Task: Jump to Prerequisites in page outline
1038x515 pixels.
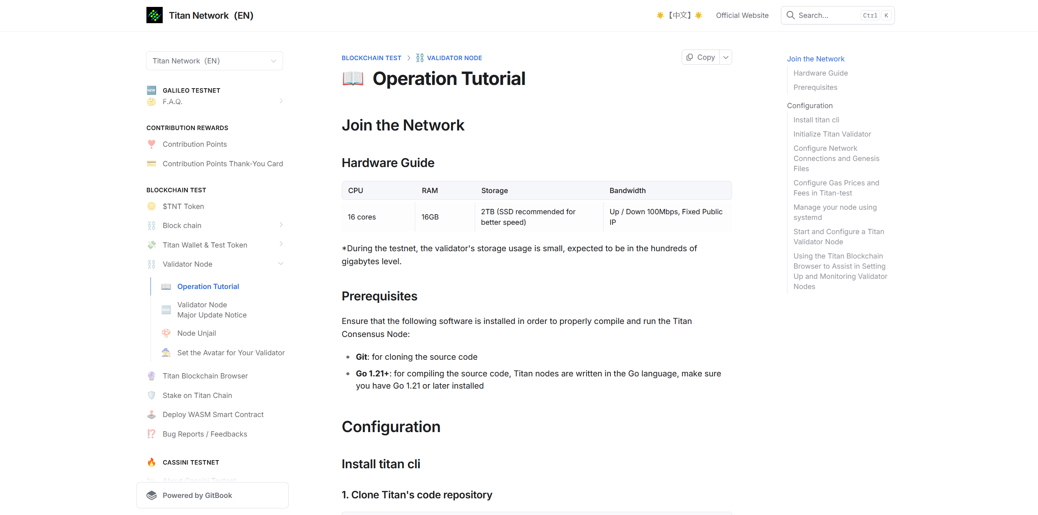Action: pos(815,87)
